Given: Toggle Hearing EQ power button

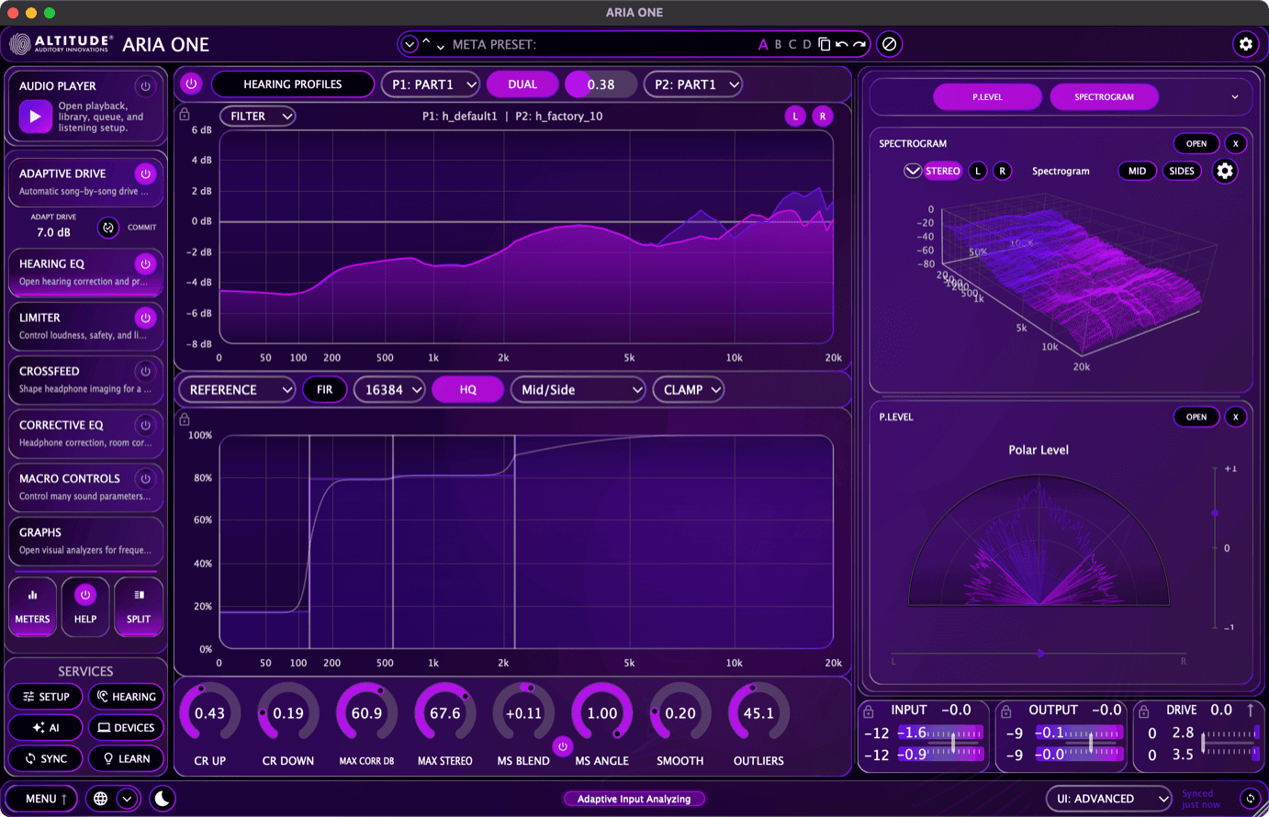Looking at the screenshot, I should pyautogui.click(x=145, y=263).
